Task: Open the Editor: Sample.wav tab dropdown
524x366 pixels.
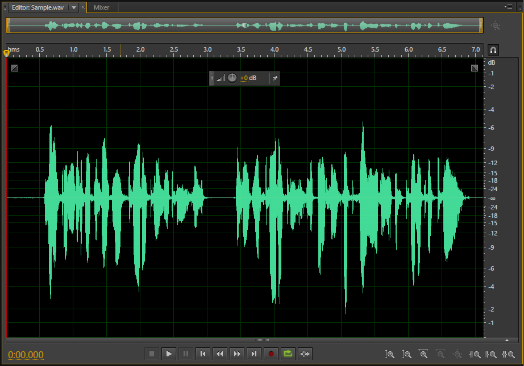Action: 74,7
